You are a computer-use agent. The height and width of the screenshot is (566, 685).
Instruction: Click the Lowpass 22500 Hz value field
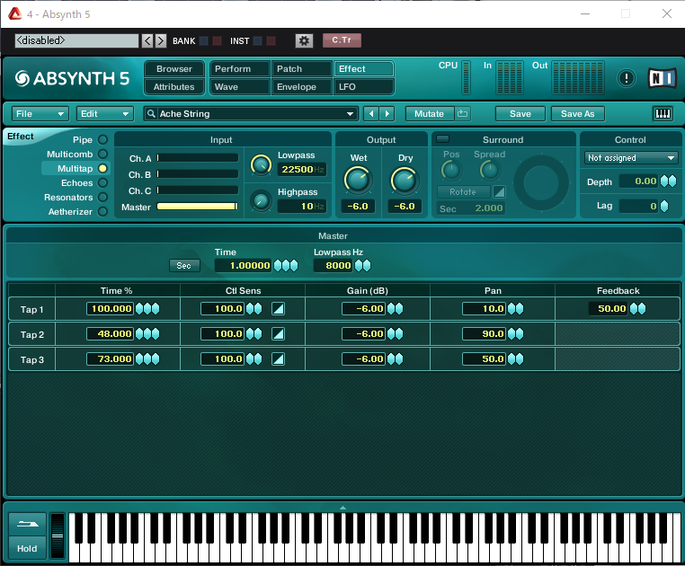[x=302, y=170]
